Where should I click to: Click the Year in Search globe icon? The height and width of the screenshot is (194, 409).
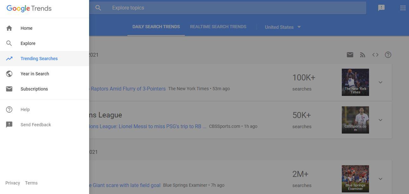[x=9, y=74]
